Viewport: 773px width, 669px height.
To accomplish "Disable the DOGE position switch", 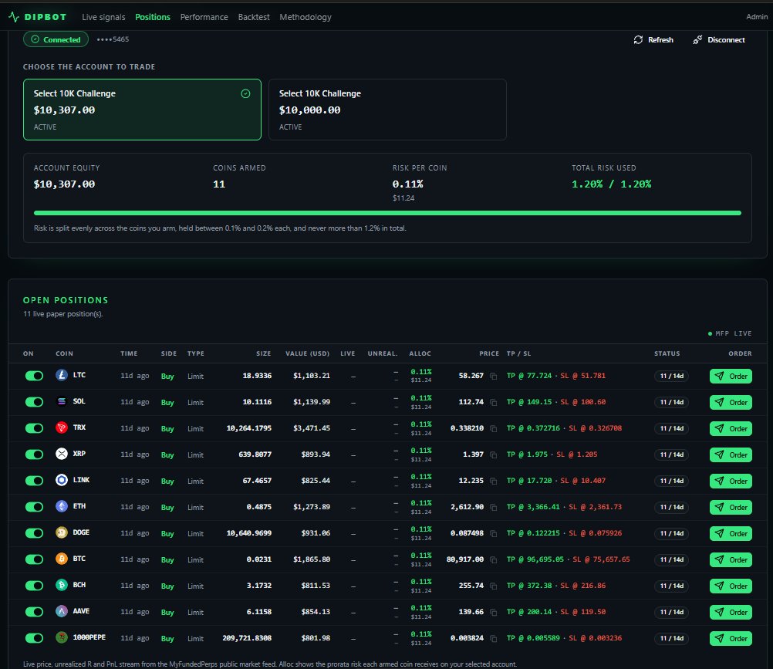I will [x=34, y=533].
